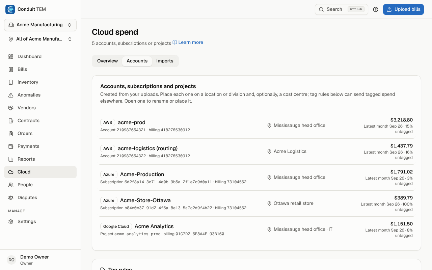Open the Demo Owner profile name
Image resolution: width=432 pixels, height=270 pixels.
tap(34, 257)
